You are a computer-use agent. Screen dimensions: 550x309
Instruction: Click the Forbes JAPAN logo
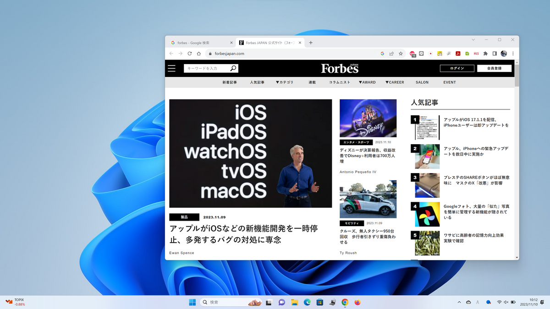coord(340,68)
